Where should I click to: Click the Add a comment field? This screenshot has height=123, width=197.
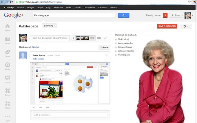click(70, 115)
